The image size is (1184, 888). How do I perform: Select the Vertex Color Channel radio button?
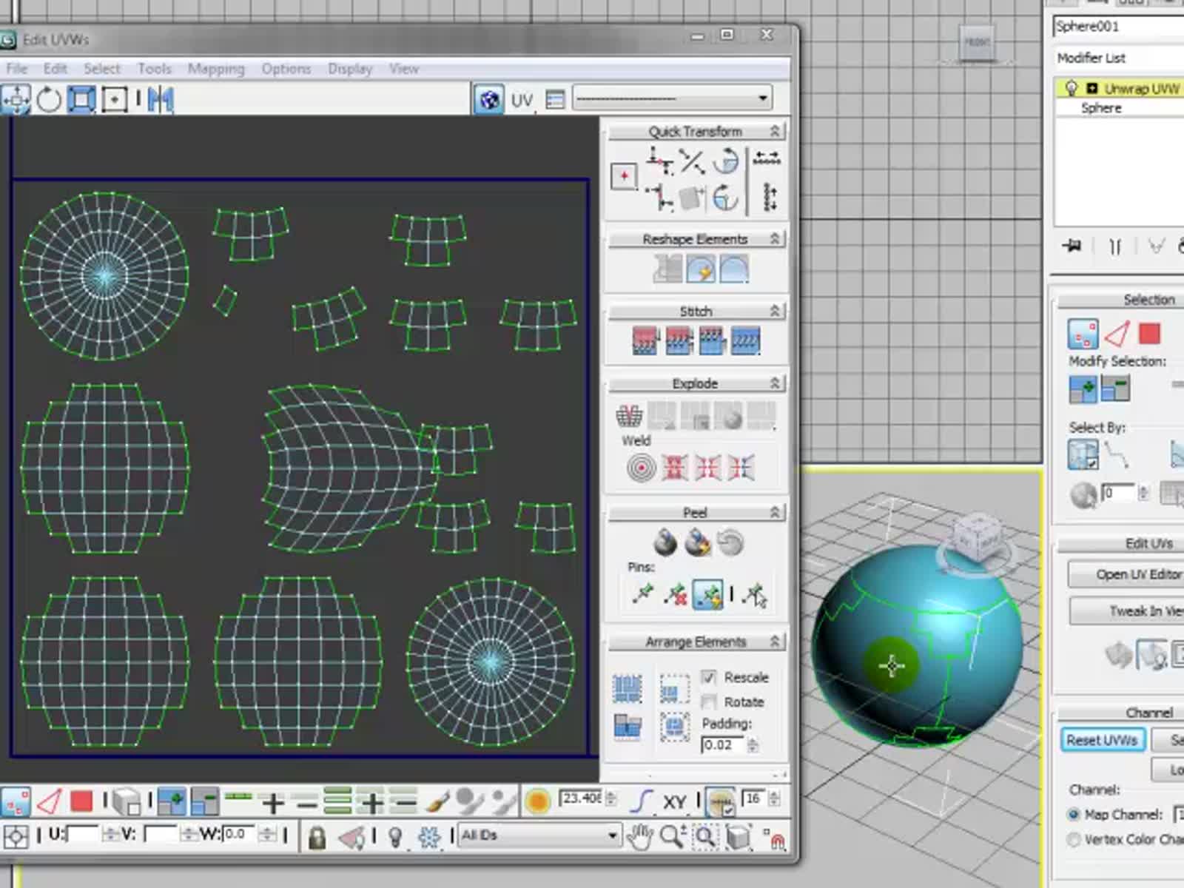coord(1074,839)
